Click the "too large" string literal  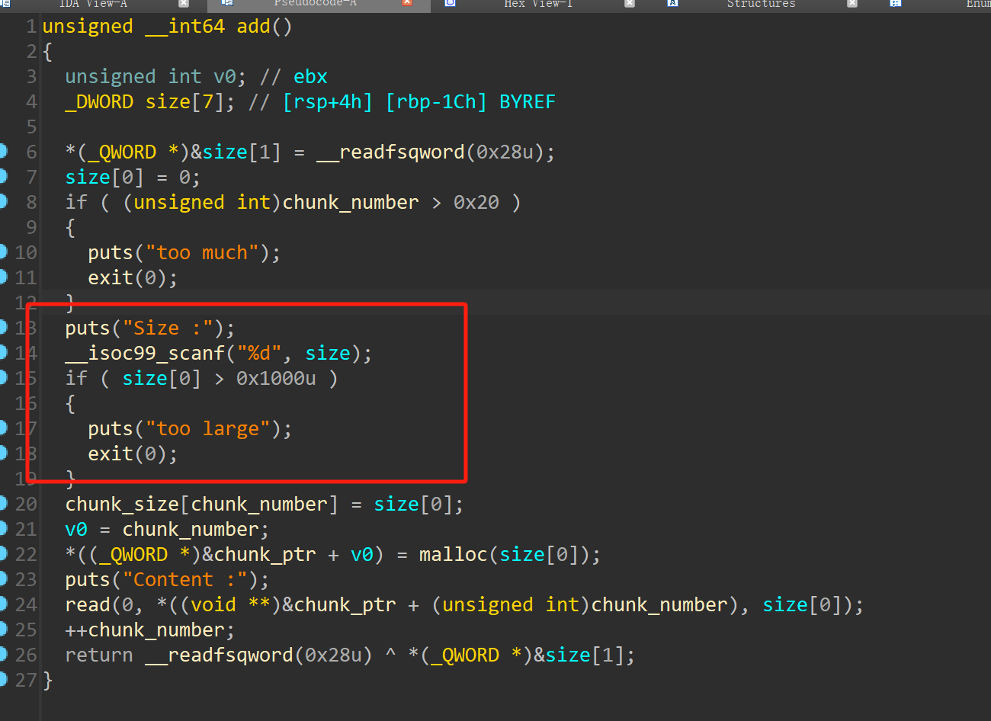point(207,429)
